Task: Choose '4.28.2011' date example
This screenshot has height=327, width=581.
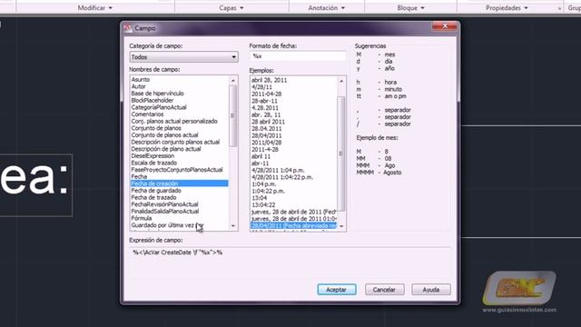Action: point(265,108)
